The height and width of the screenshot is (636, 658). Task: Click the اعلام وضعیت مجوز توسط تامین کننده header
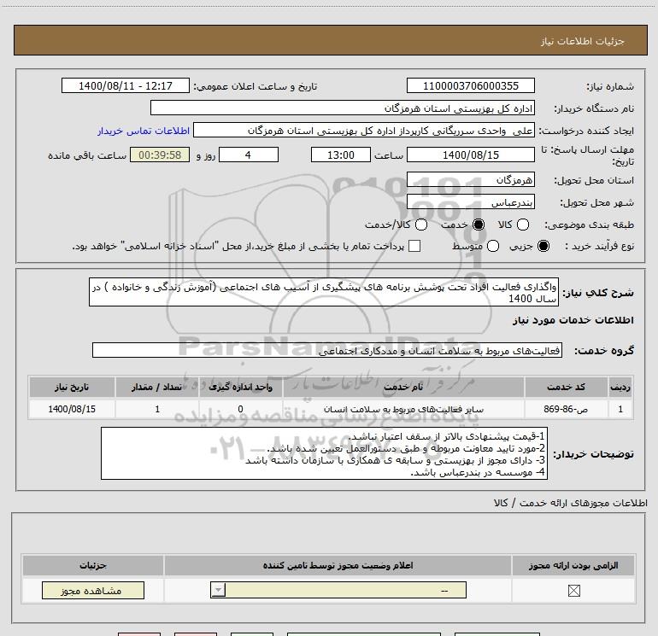pyautogui.click(x=338, y=565)
